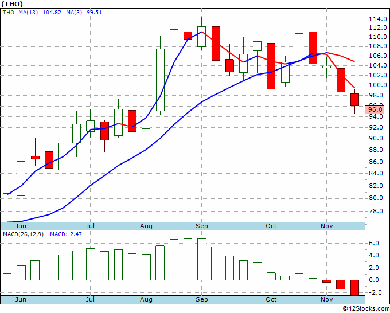Select the MA(3) legend label
Image resolution: width=390 pixels, height=313 pixels.
click(74, 13)
